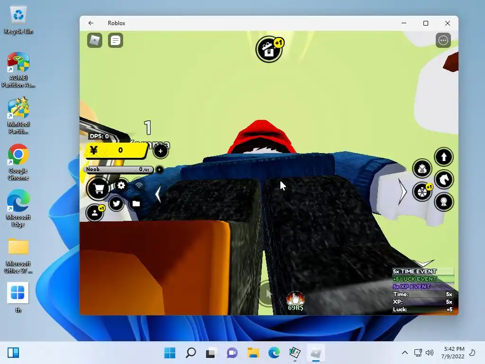
Task: Click the Time: 5x stat row
Action: (423, 294)
